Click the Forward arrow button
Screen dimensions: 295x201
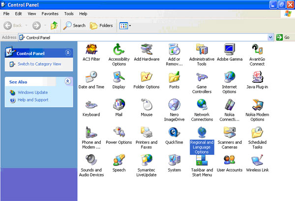[36, 26]
